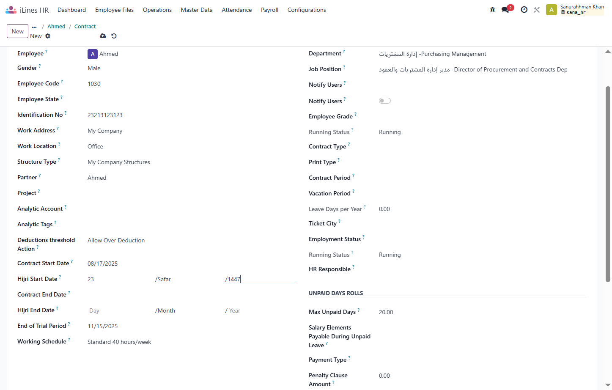The image size is (612, 390).
Task: Click the scroll up arrow at top right
Action: pos(608,52)
